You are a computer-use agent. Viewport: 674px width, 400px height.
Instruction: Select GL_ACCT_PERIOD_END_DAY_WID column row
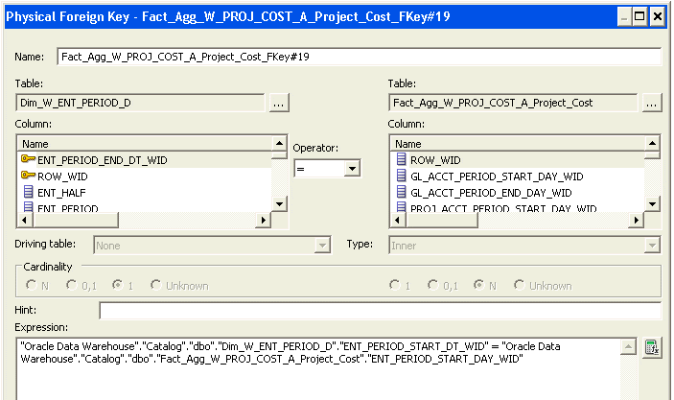tap(517, 193)
